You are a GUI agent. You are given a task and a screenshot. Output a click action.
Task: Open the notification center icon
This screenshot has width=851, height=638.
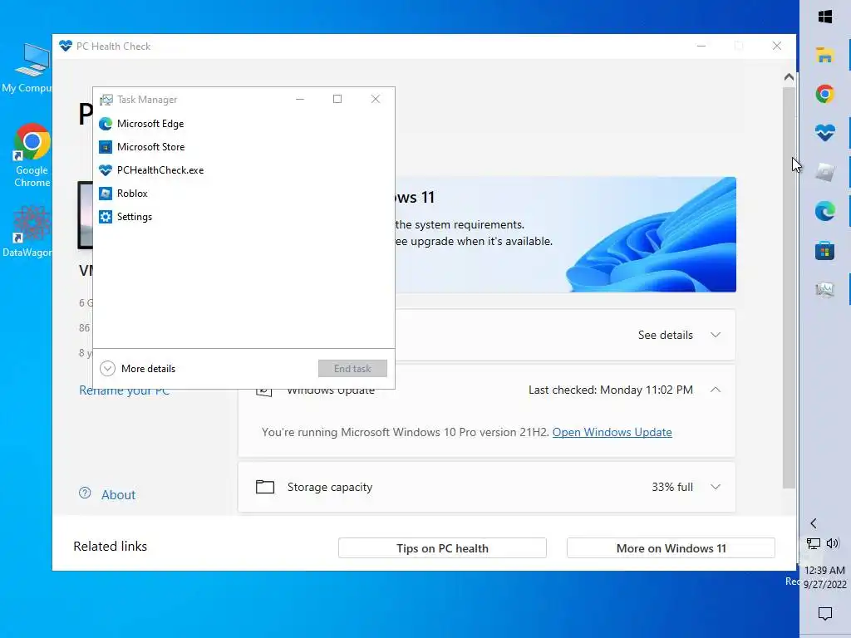coord(825,614)
